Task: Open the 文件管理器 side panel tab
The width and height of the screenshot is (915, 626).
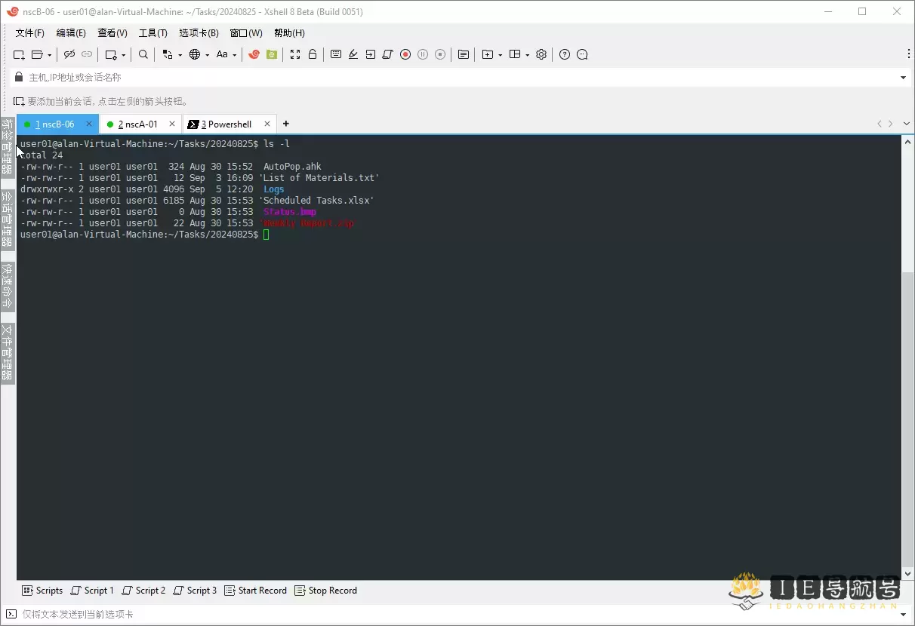Action: [7, 354]
